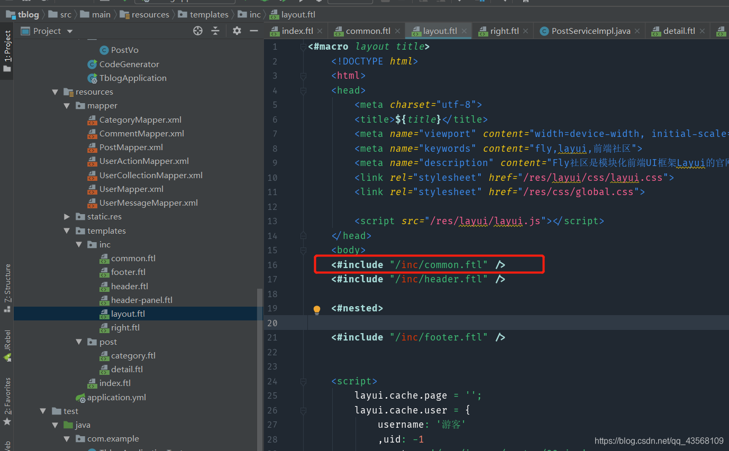This screenshot has height=451, width=729.
Task: Toggle the code fold marker at line 24
Action: point(303,382)
